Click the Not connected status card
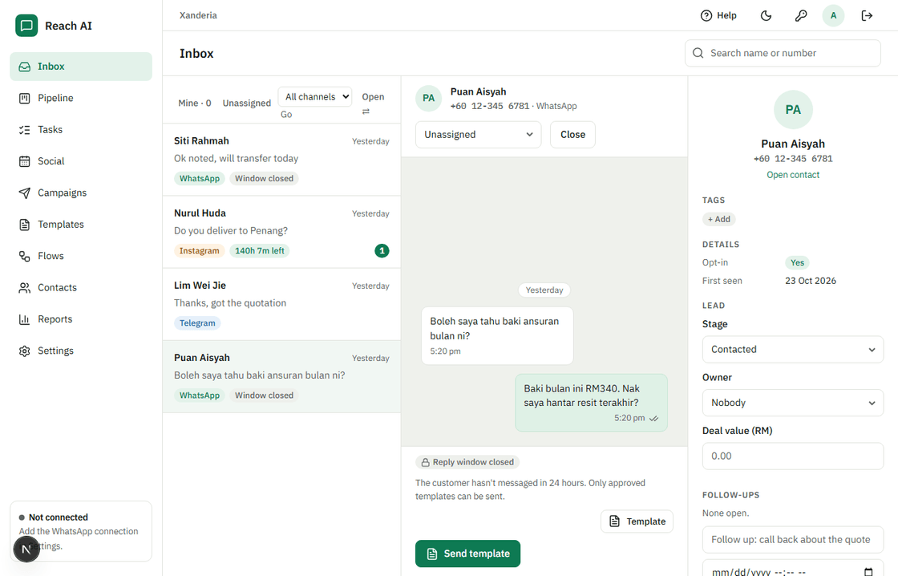898x576 pixels. [x=81, y=531]
